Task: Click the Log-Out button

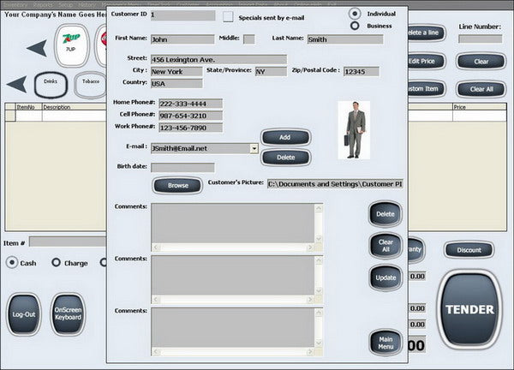Action: coord(24,314)
